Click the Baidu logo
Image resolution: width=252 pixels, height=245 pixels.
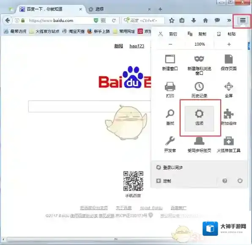coord(125,77)
